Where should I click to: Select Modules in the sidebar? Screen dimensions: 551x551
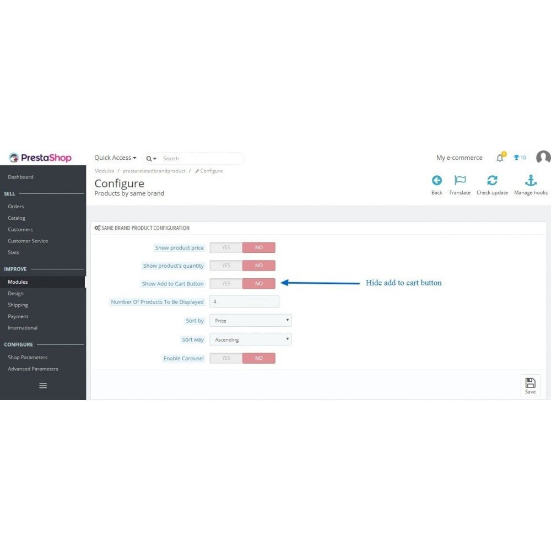18,282
